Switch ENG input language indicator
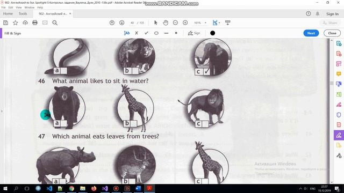Image resolution: width=344 pixels, height=193 pixels. pyautogui.click(x=313, y=189)
